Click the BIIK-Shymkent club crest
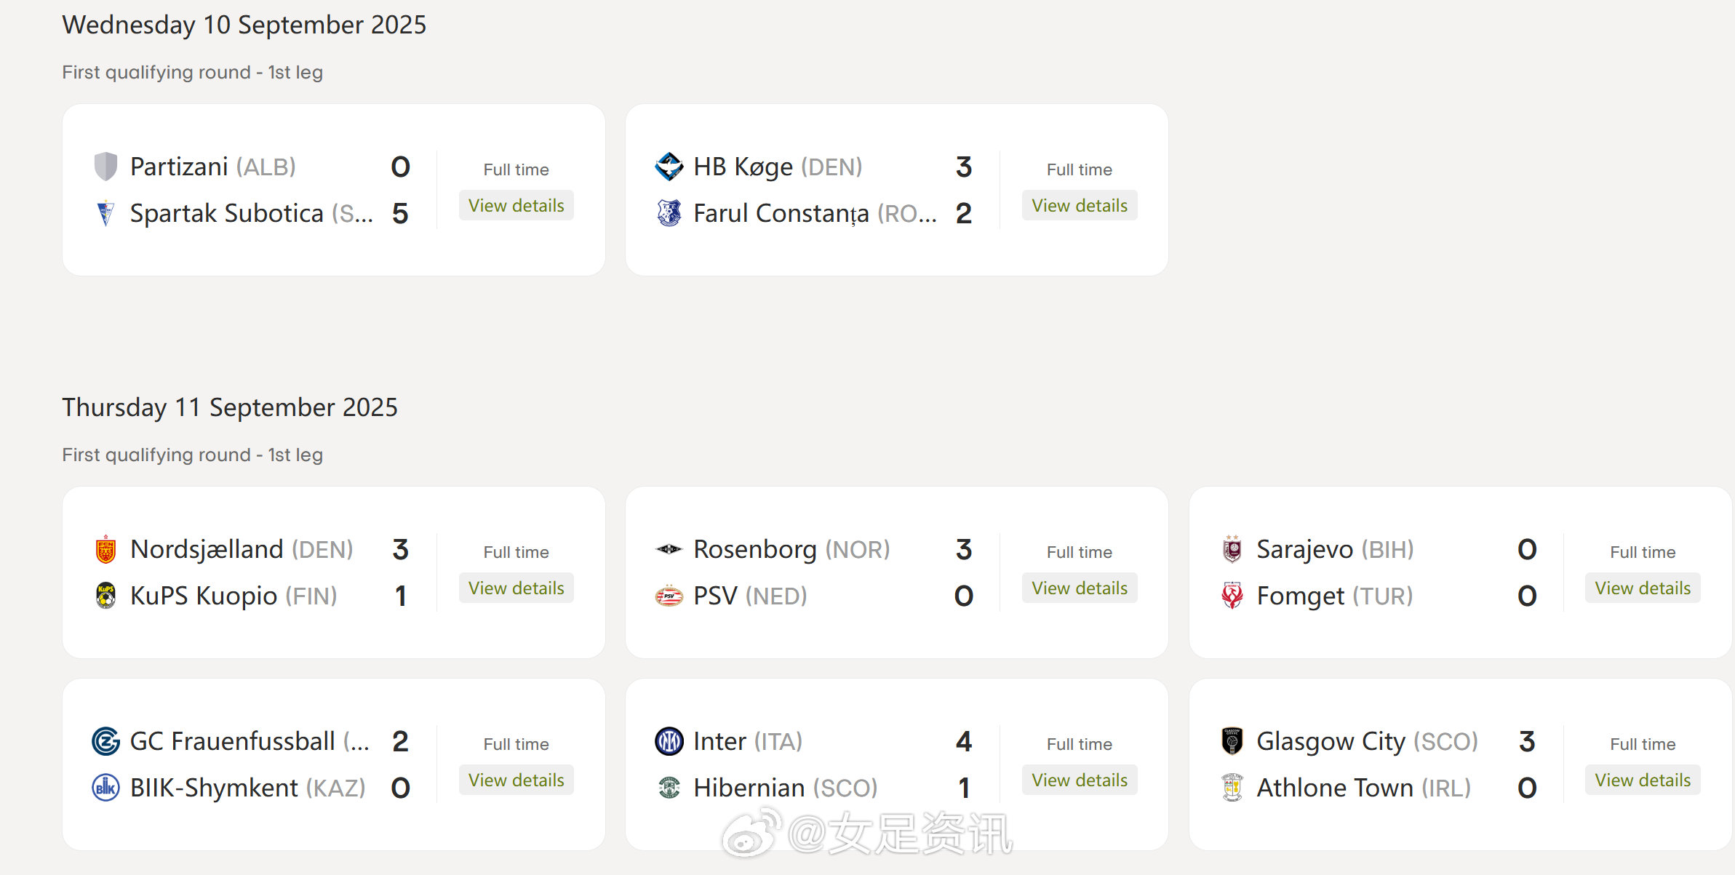 click(105, 788)
